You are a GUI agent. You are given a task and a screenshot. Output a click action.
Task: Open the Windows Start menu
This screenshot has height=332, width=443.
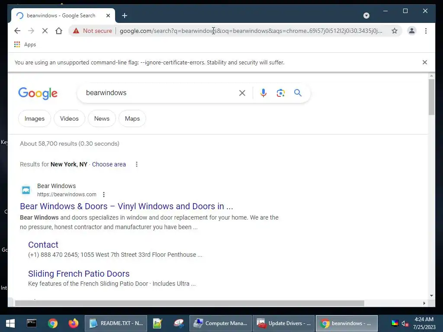(x=10, y=323)
